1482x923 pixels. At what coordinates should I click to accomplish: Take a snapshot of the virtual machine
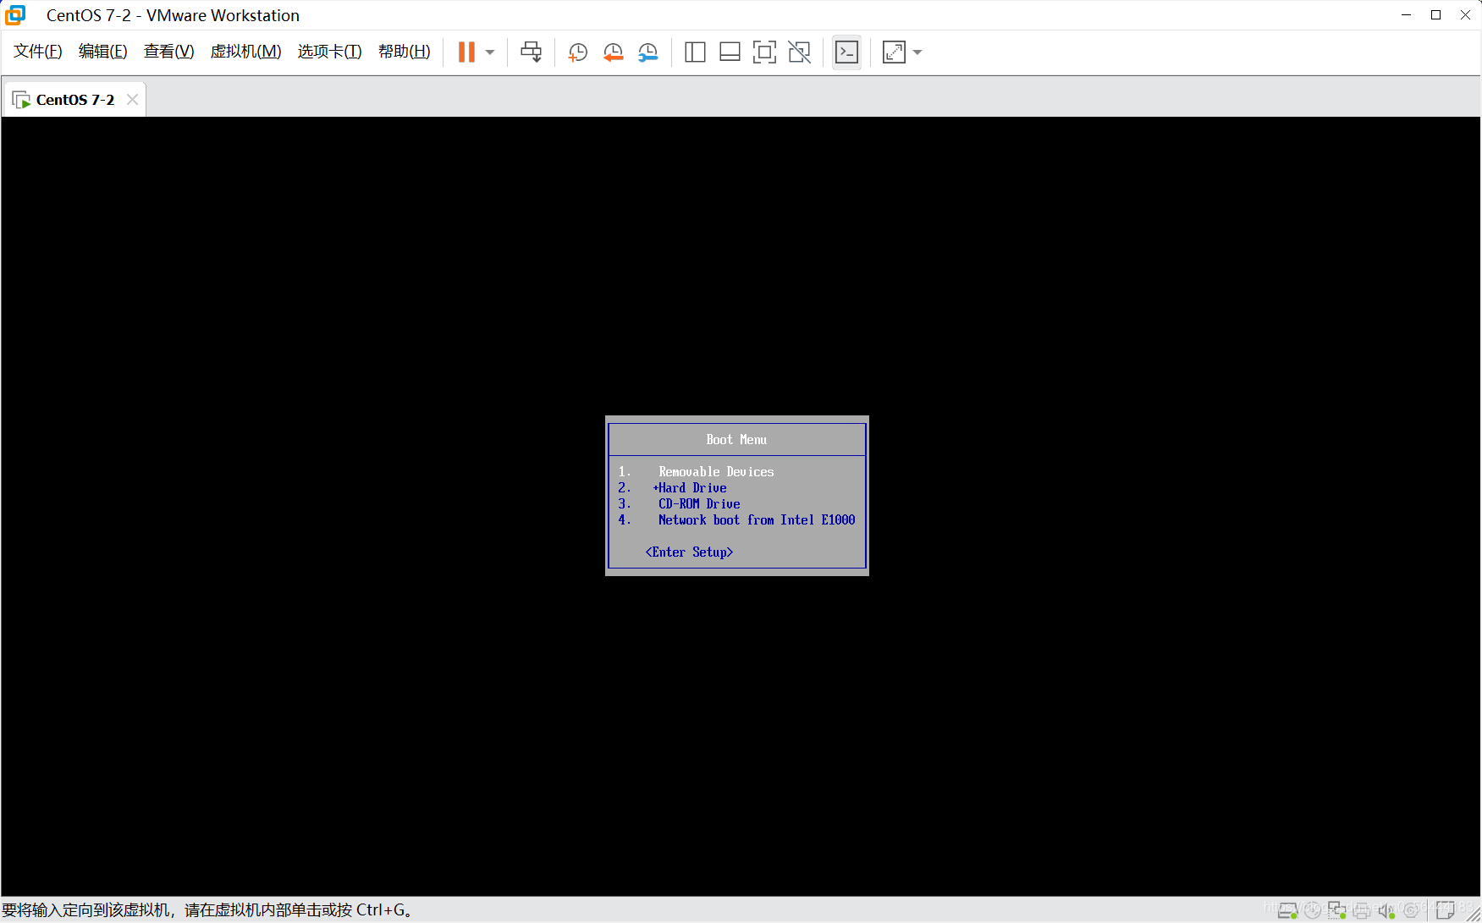(x=578, y=52)
